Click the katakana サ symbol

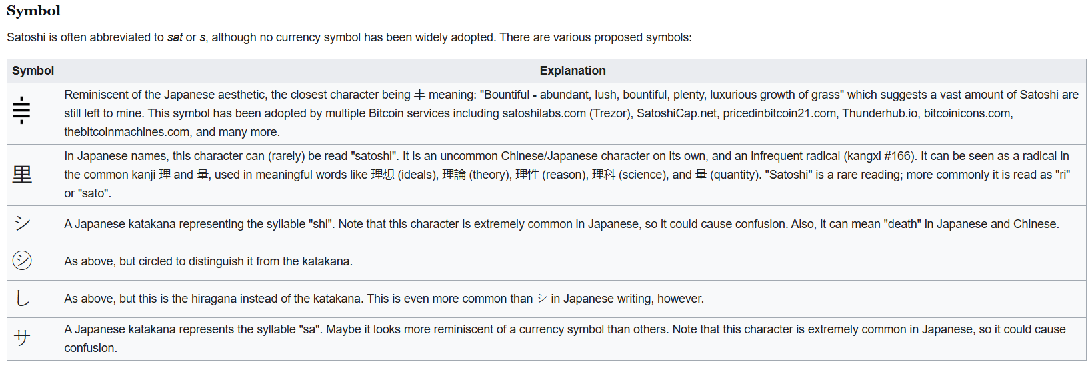[22, 338]
